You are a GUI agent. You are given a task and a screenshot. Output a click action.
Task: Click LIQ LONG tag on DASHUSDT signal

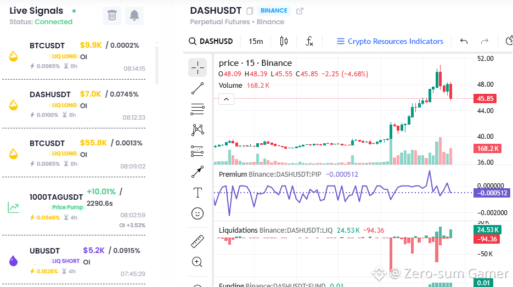pyautogui.click(x=64, y=105)
